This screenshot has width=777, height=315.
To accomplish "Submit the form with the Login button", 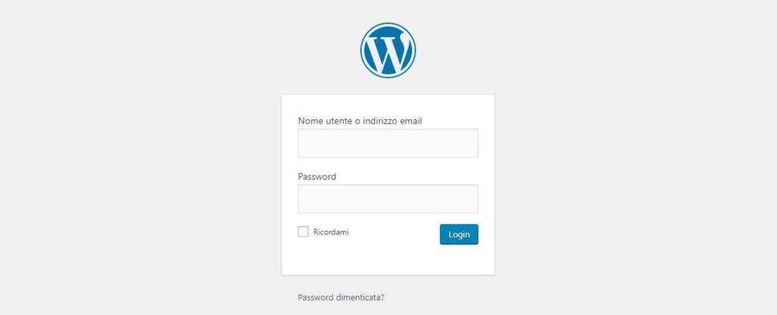I will (459, 234).
